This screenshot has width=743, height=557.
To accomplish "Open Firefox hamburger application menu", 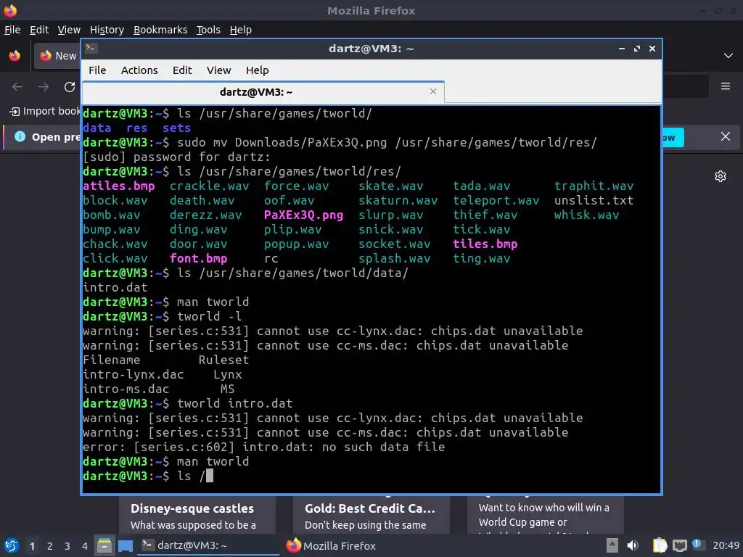I will coord(726,86).
